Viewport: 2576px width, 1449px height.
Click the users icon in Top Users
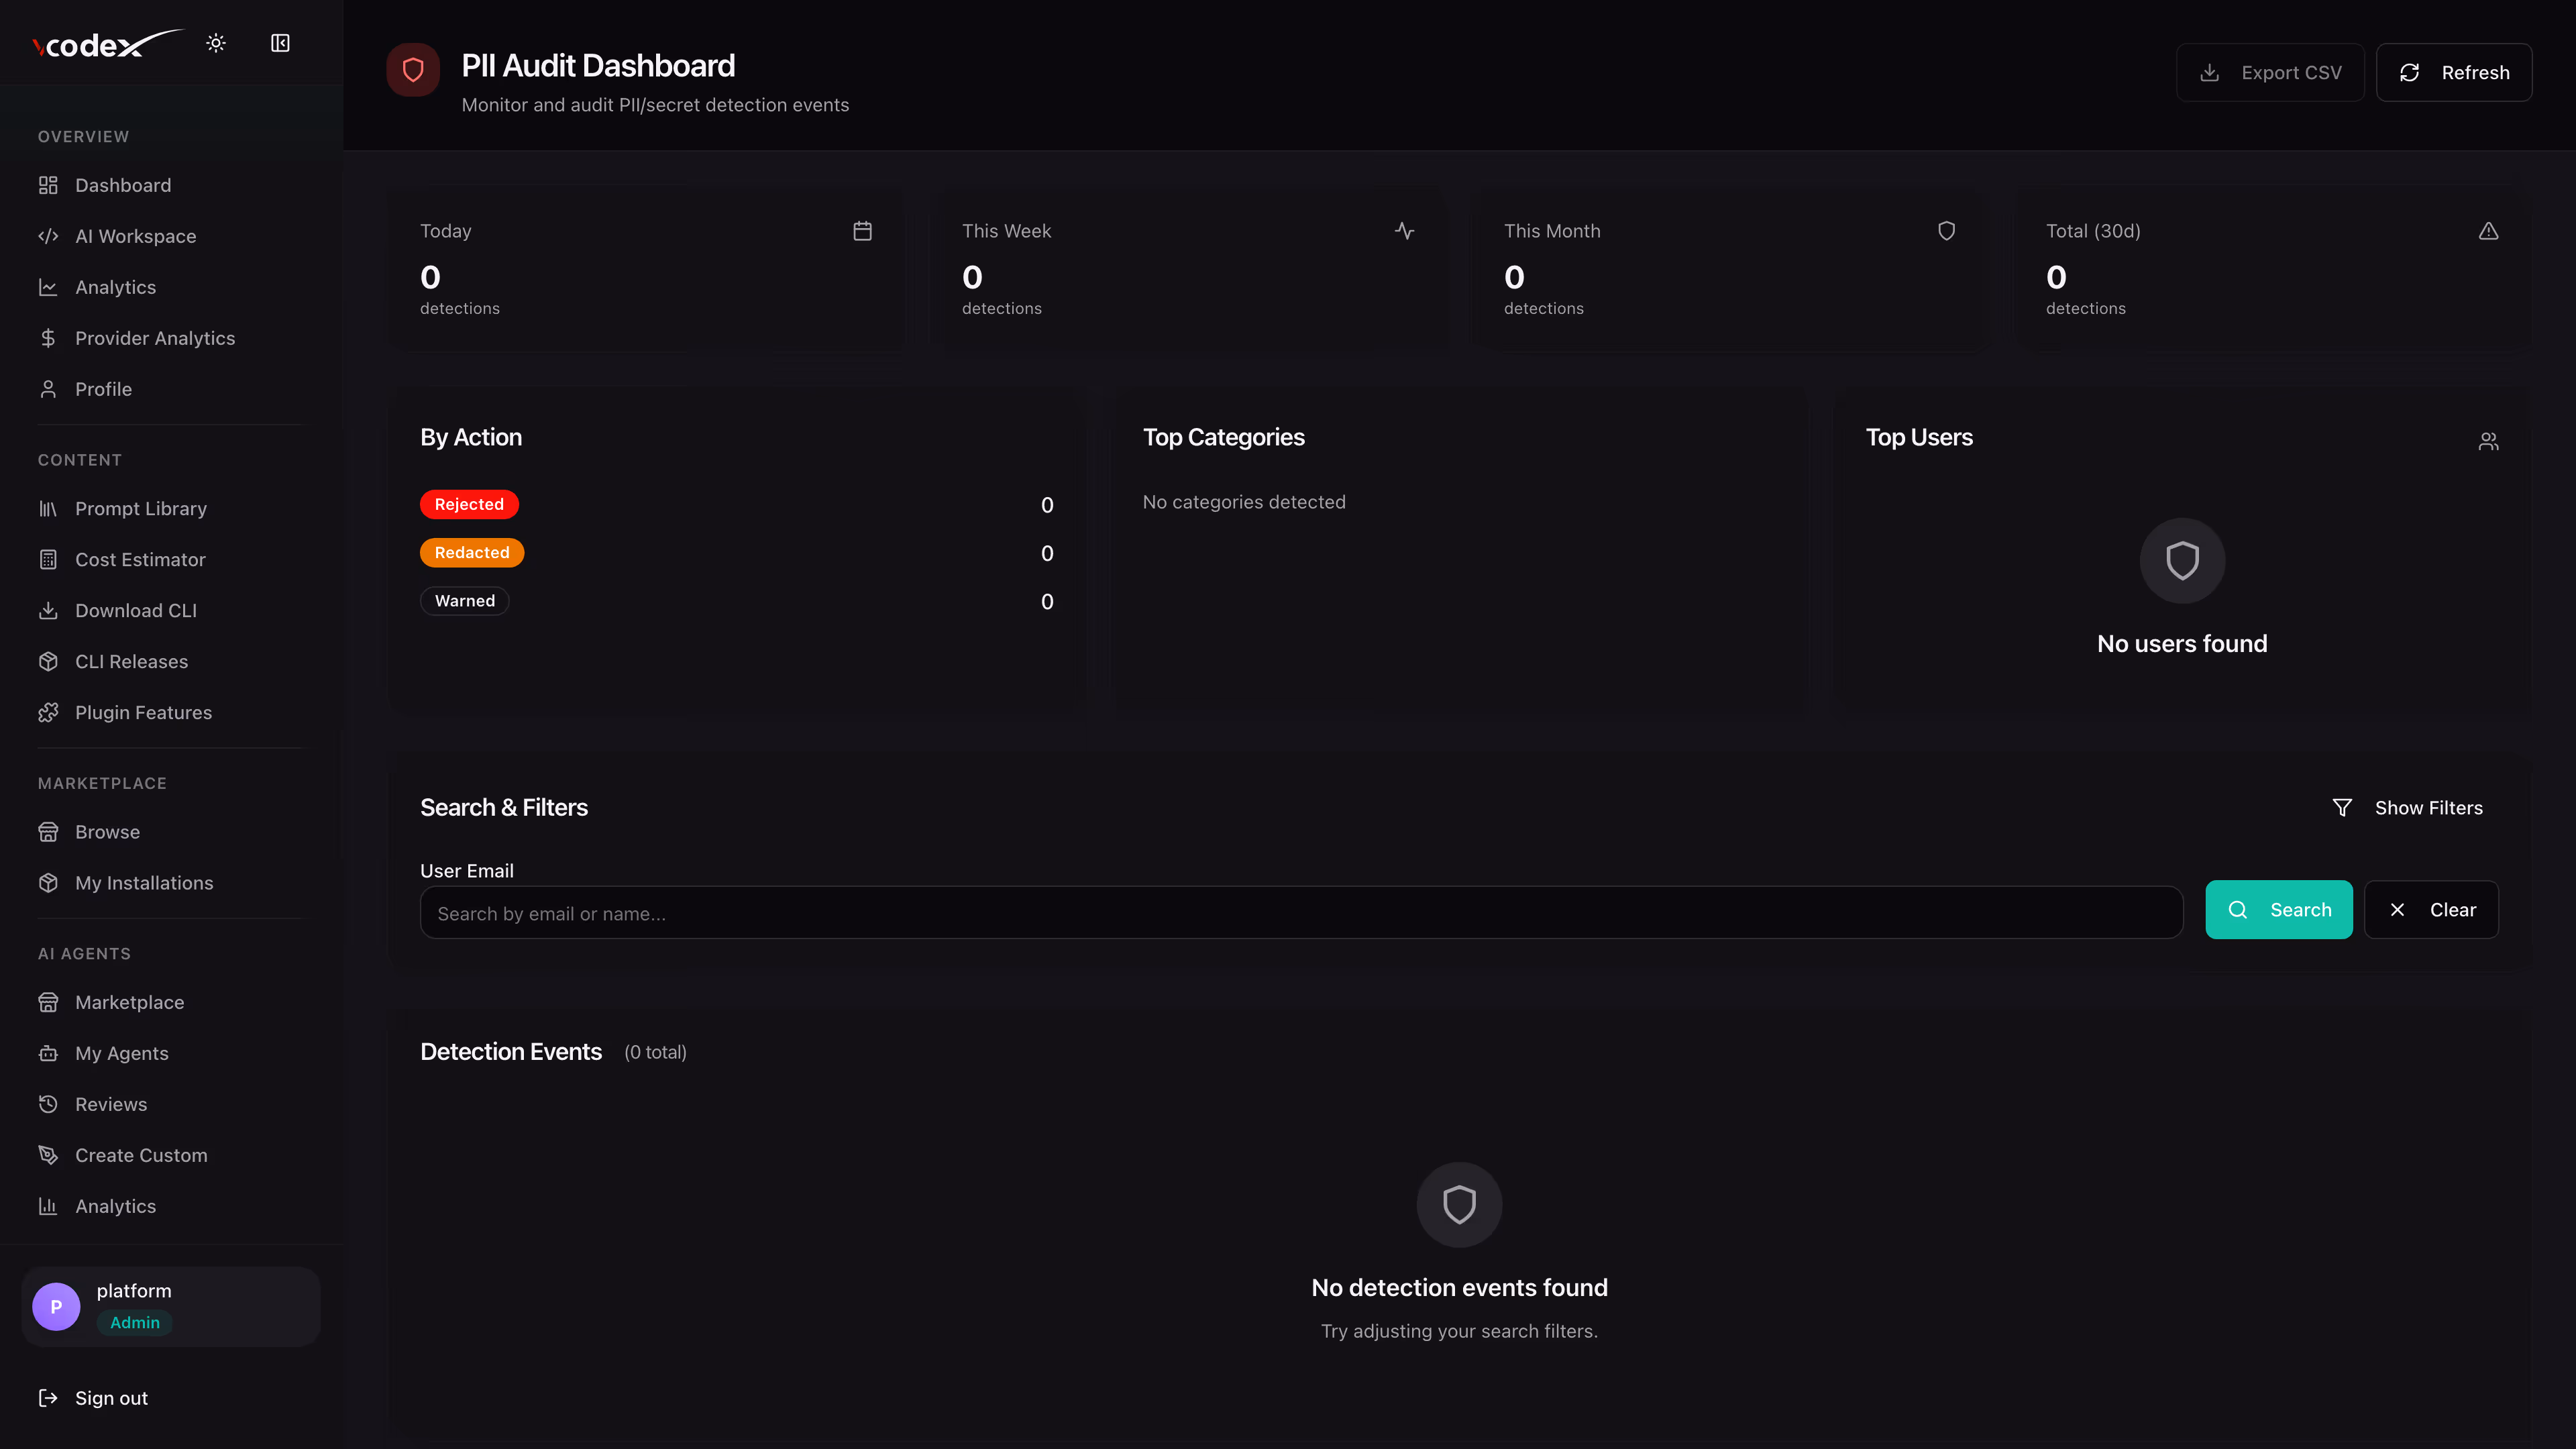pyautogui.click(x=2488, y=441)
